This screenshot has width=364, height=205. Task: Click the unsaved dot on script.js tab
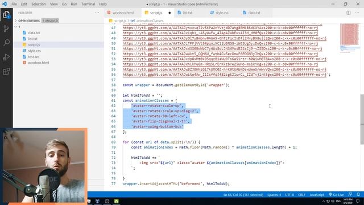coord(169,13)
